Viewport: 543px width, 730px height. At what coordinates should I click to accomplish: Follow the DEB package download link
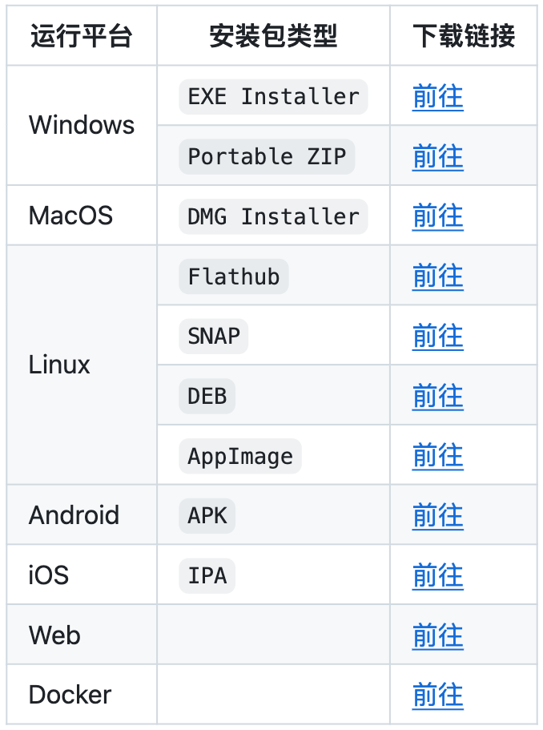pos(437,396)
